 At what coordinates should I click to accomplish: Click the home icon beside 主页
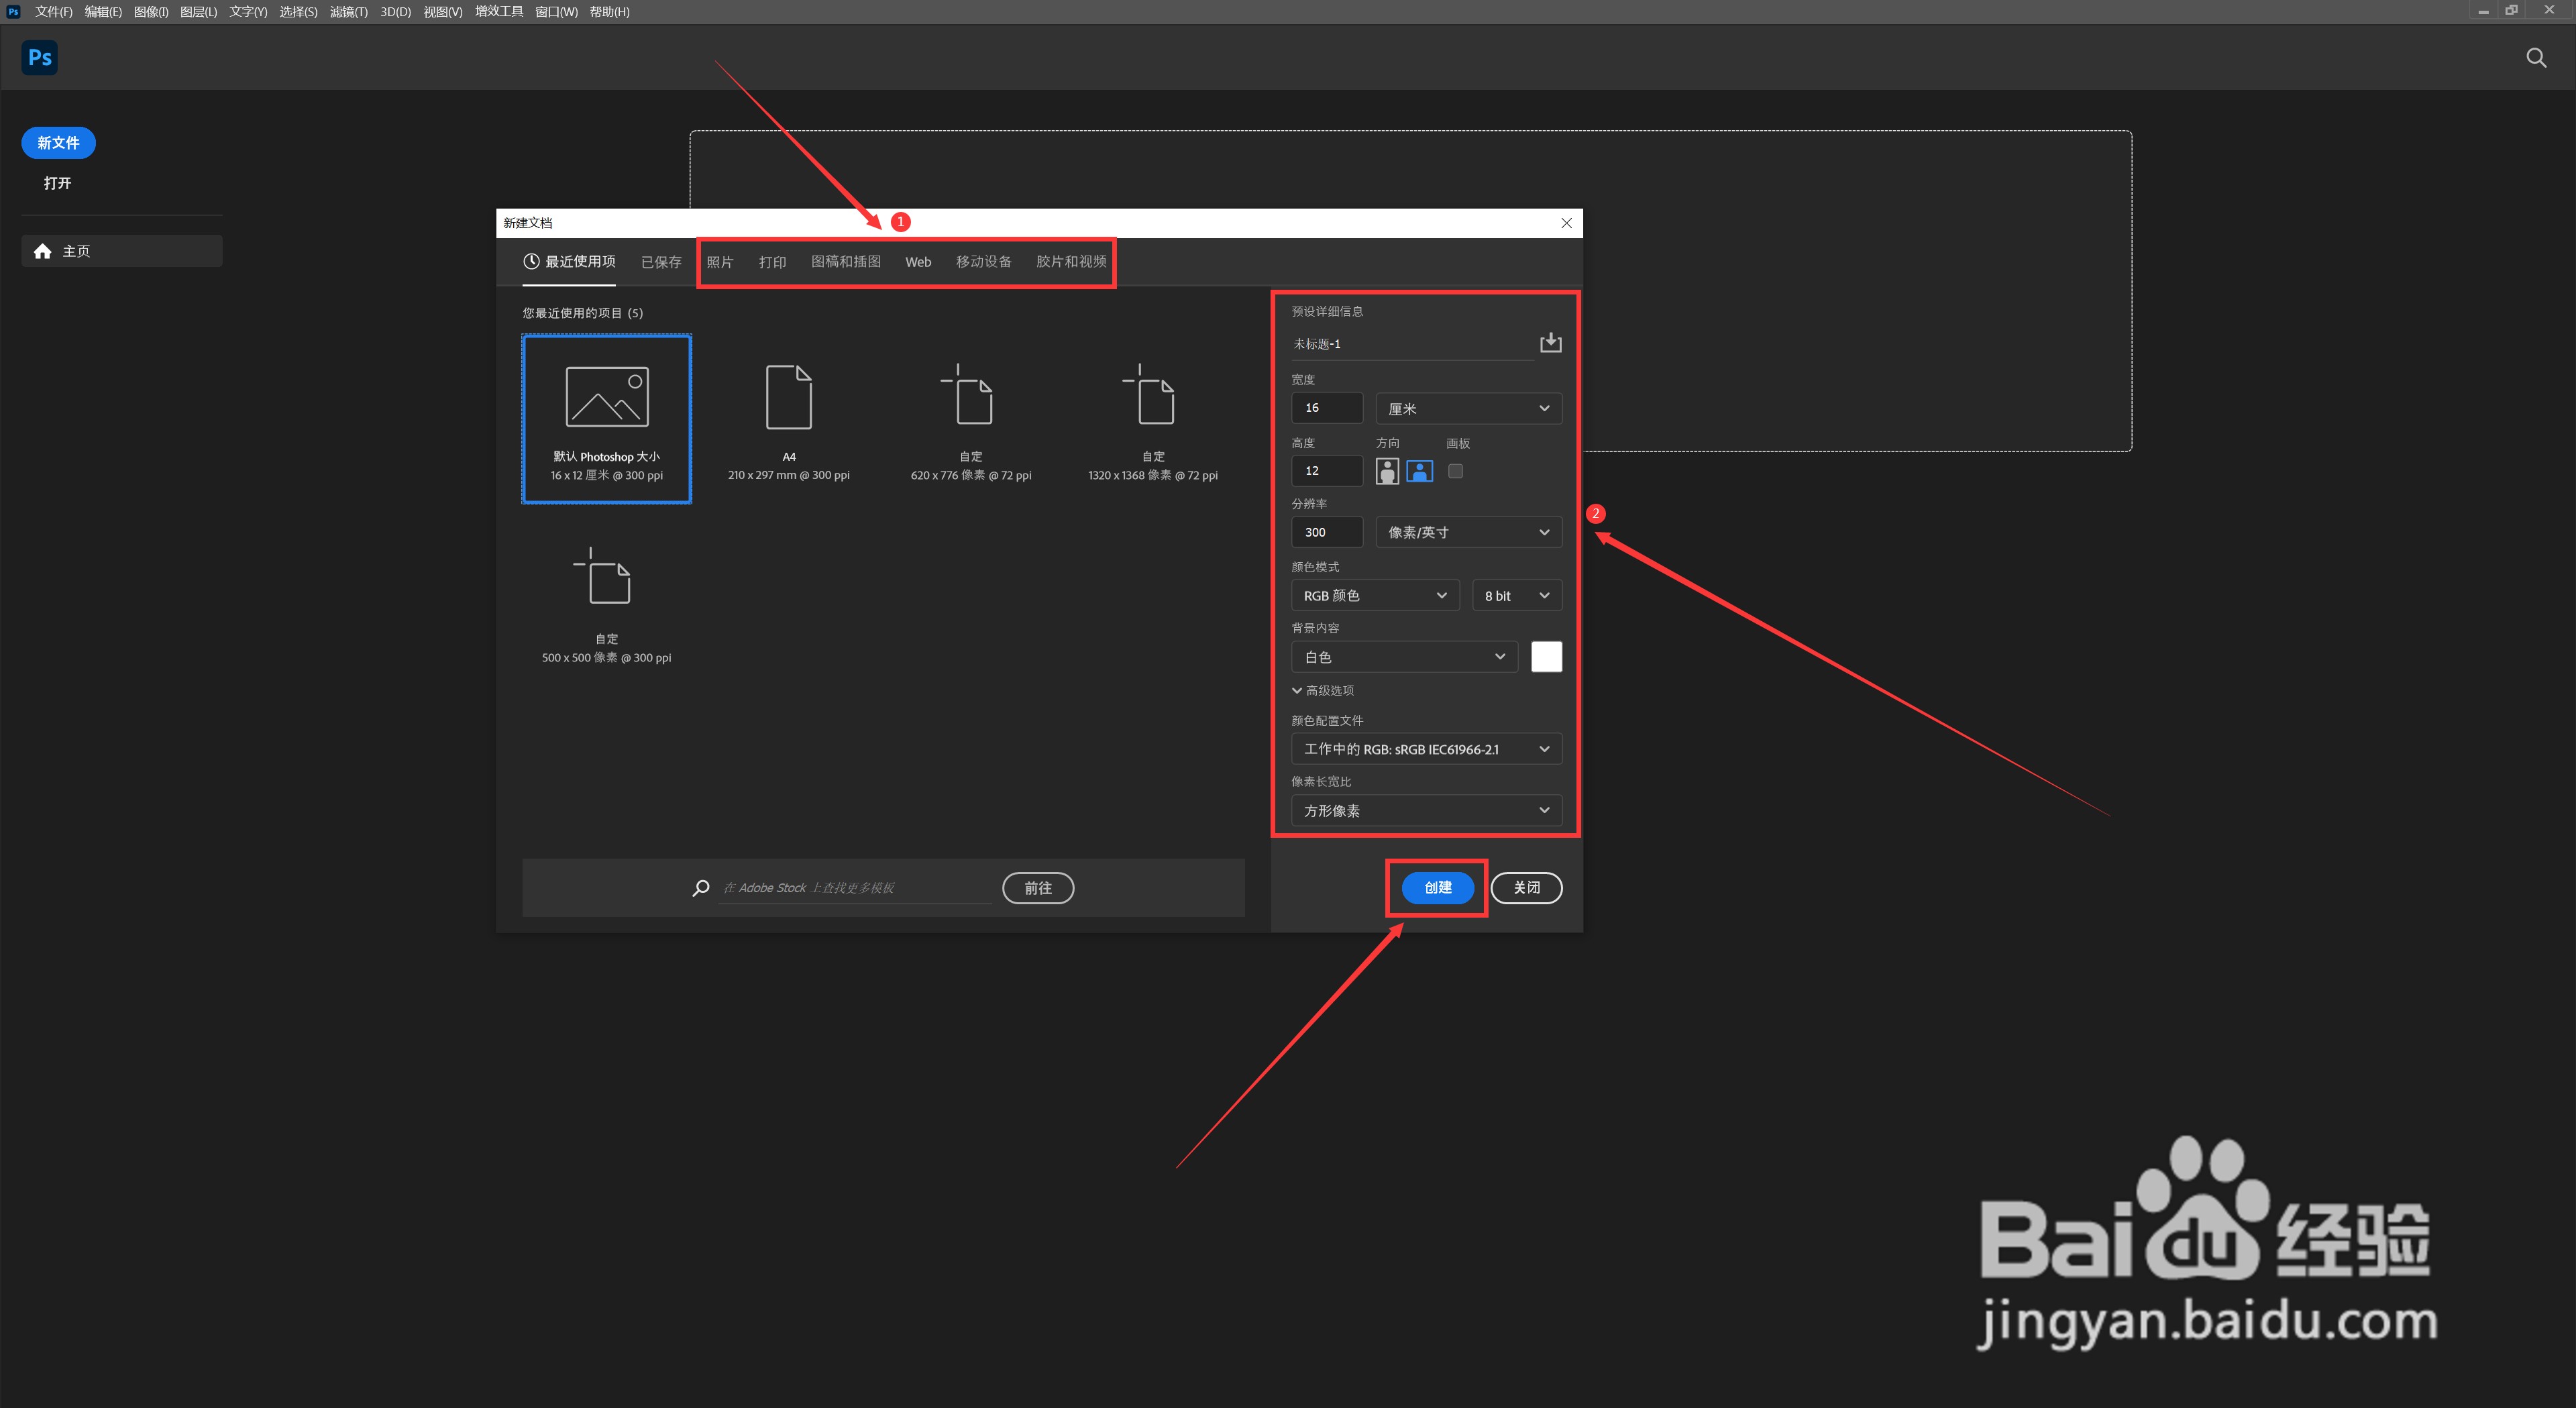pos(42,251)
